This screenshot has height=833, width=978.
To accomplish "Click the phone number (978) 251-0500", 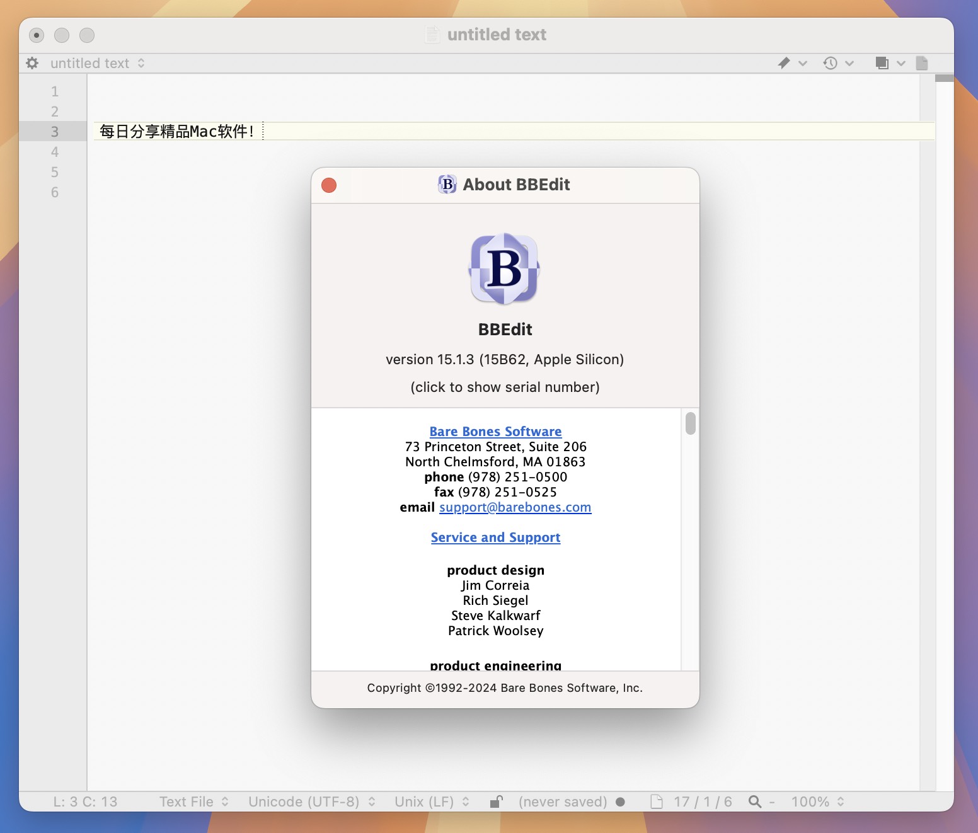I will [x=517, y=477].
